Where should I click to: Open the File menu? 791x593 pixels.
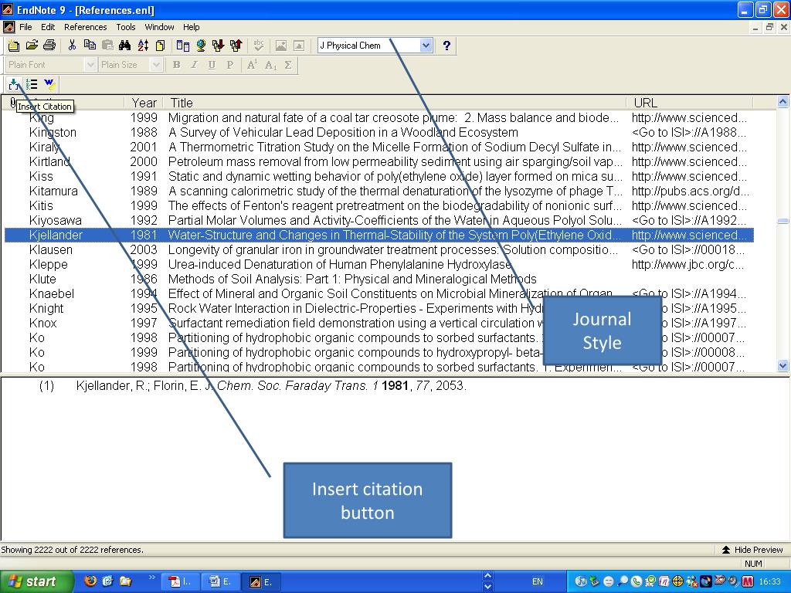click(x=25, y=27)
